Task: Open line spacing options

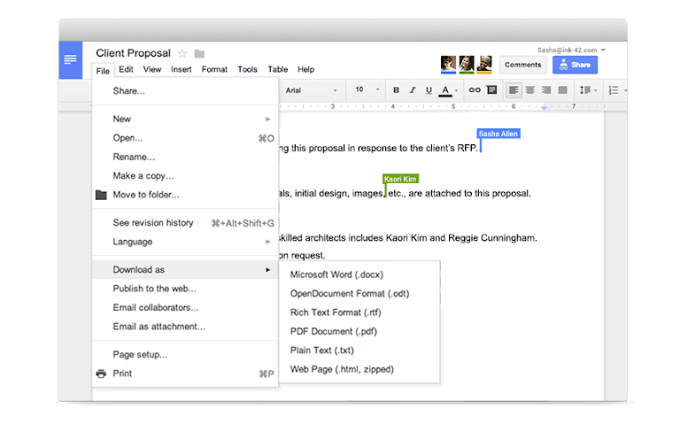Action: point(588,90)
